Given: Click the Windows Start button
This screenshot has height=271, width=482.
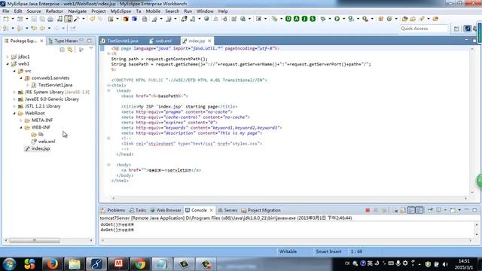Looking at the screenshot, I should tap(9, 264).
